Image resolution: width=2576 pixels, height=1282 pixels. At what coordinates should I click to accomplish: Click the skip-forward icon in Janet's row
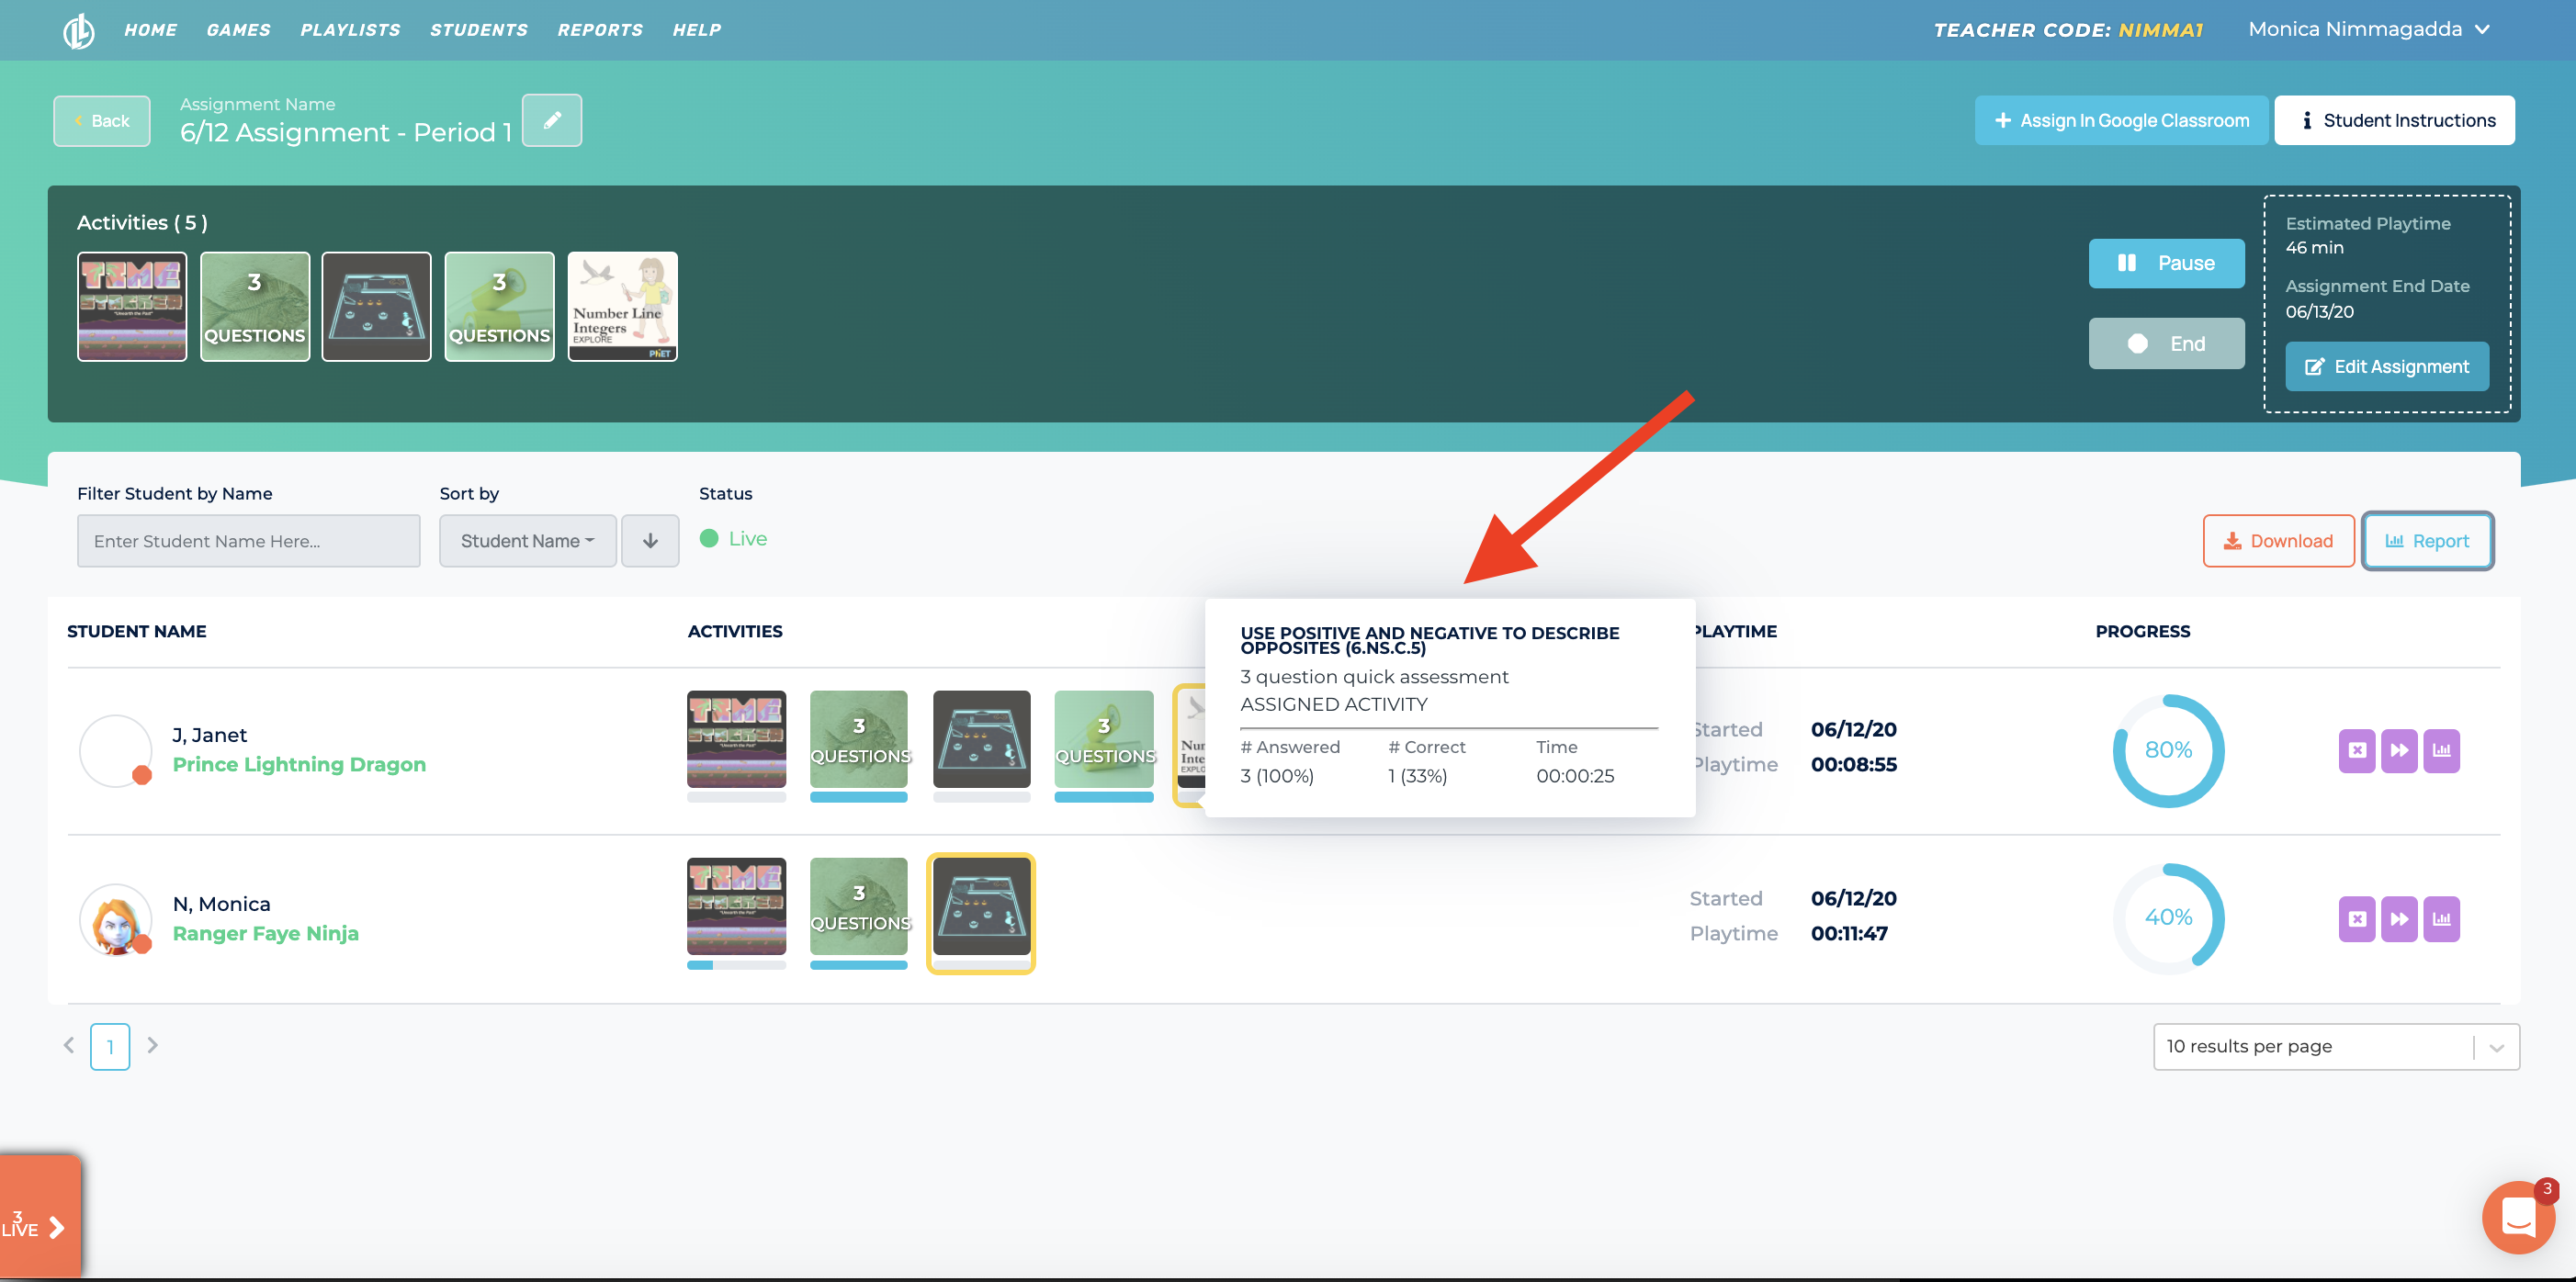click(x=2398, y=750)
